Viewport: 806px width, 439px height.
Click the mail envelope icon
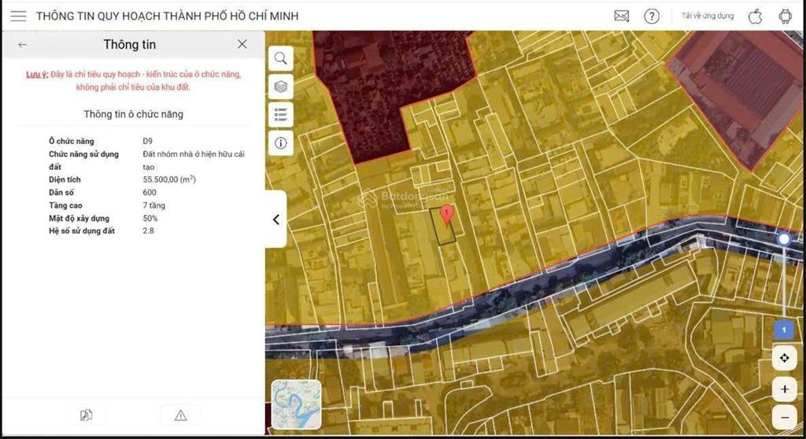622,16
